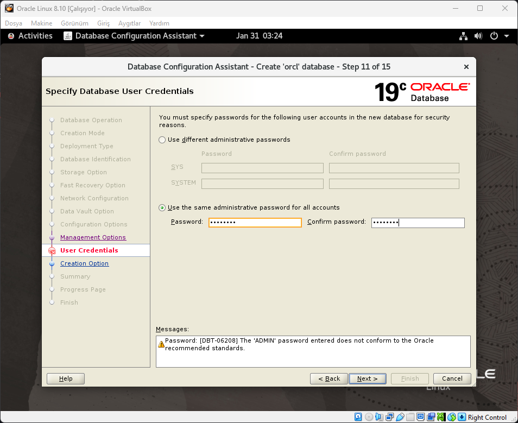Screen dimensions: 518x423
Task: Click the clock showing Jan 31 03:24
Action: [260, 36]
